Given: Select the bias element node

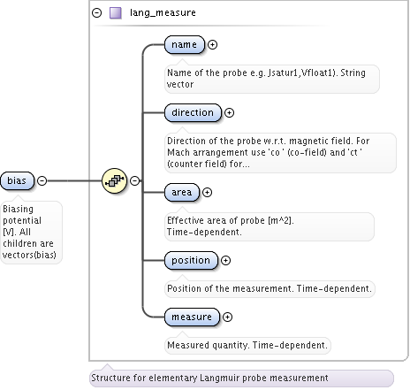Looking at the screenshot, I should [17, 180].
